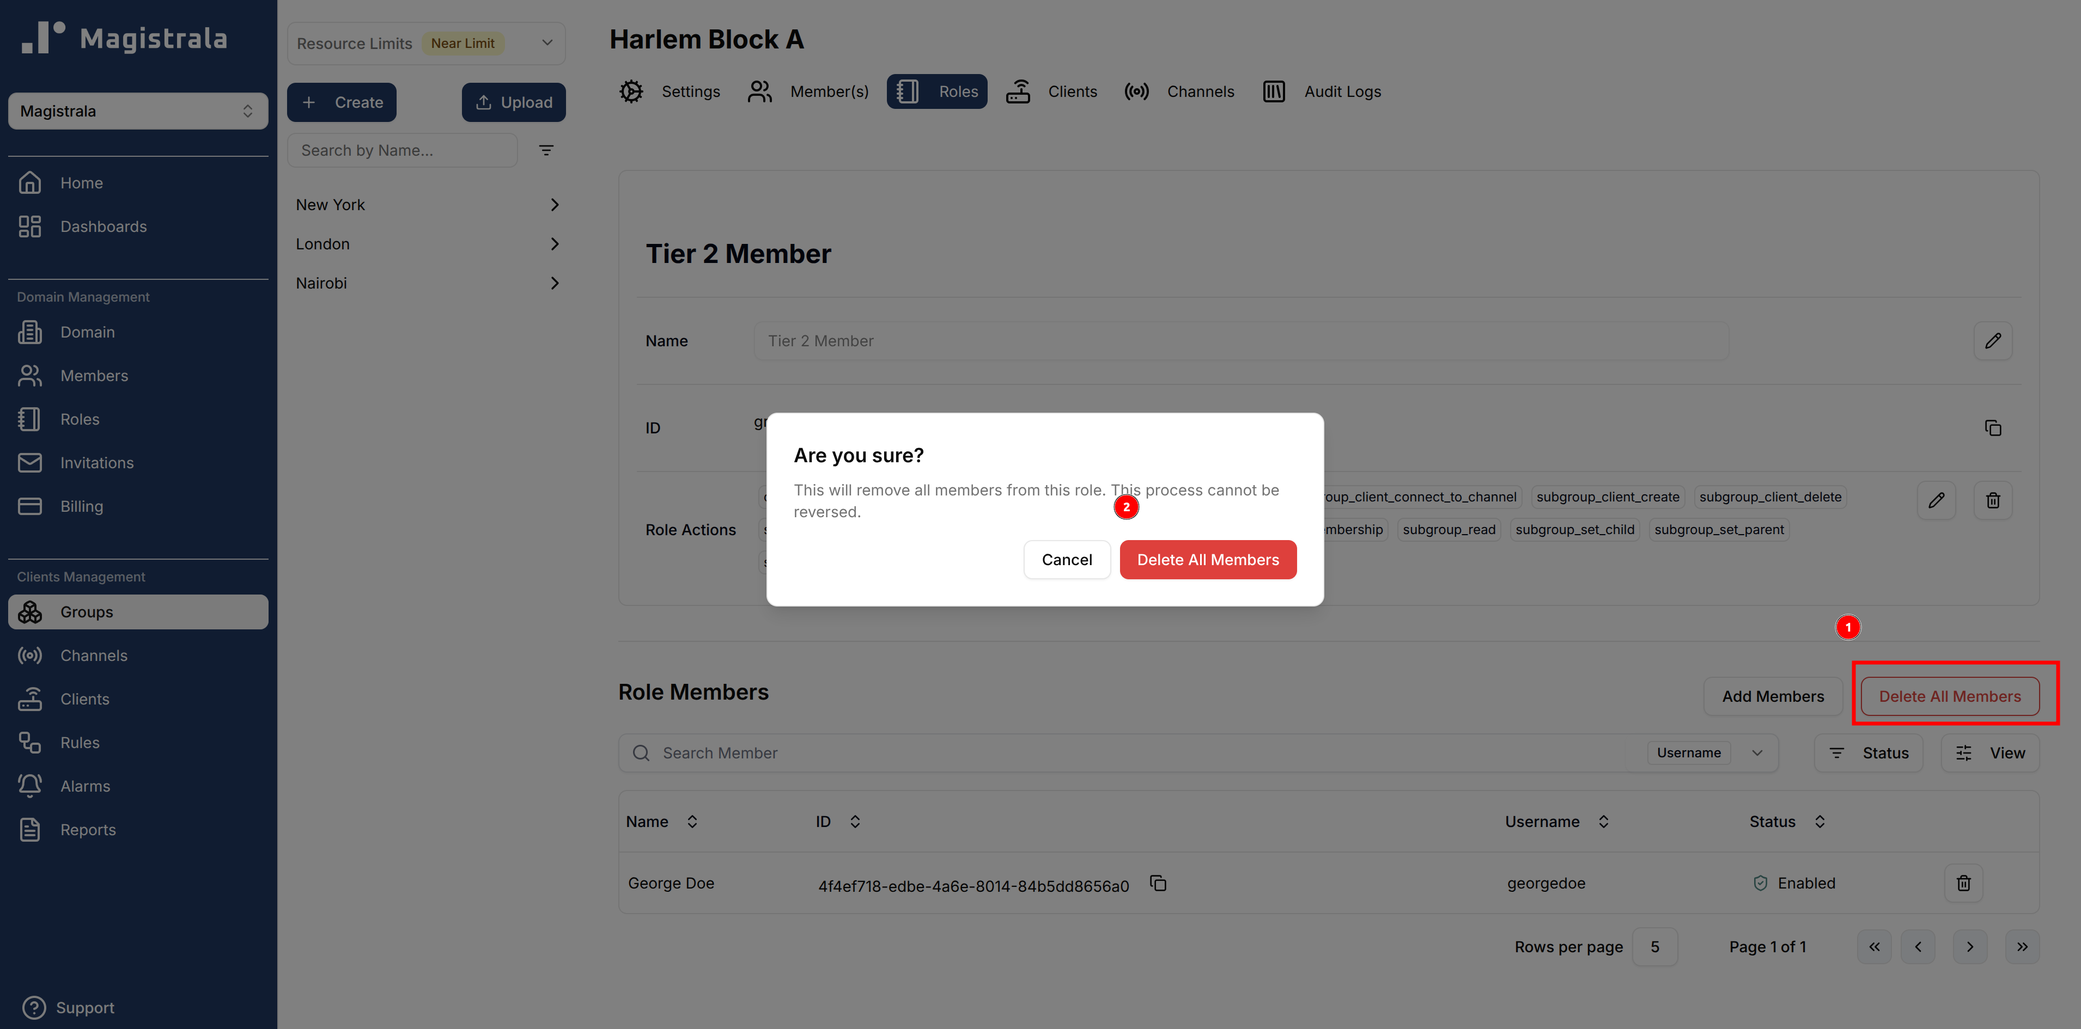The width and height of the screenshot is (2081, 1029).
Task: Sort the table by the Name column
Action: [691, 822]
